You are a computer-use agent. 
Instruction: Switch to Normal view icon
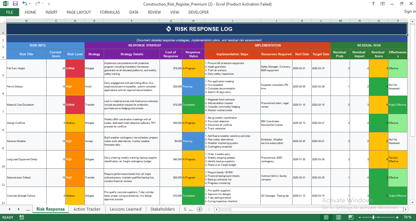[326, 217]
